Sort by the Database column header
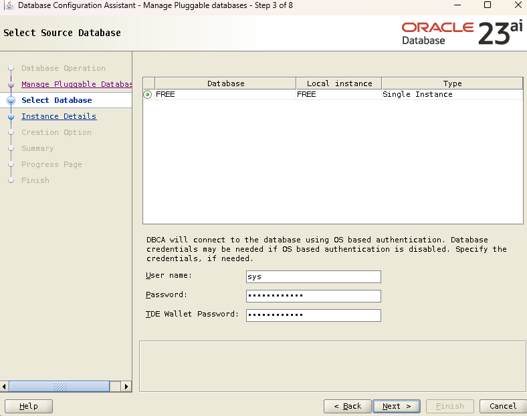Screen dimensions: 527x416 tap(225, 83)
